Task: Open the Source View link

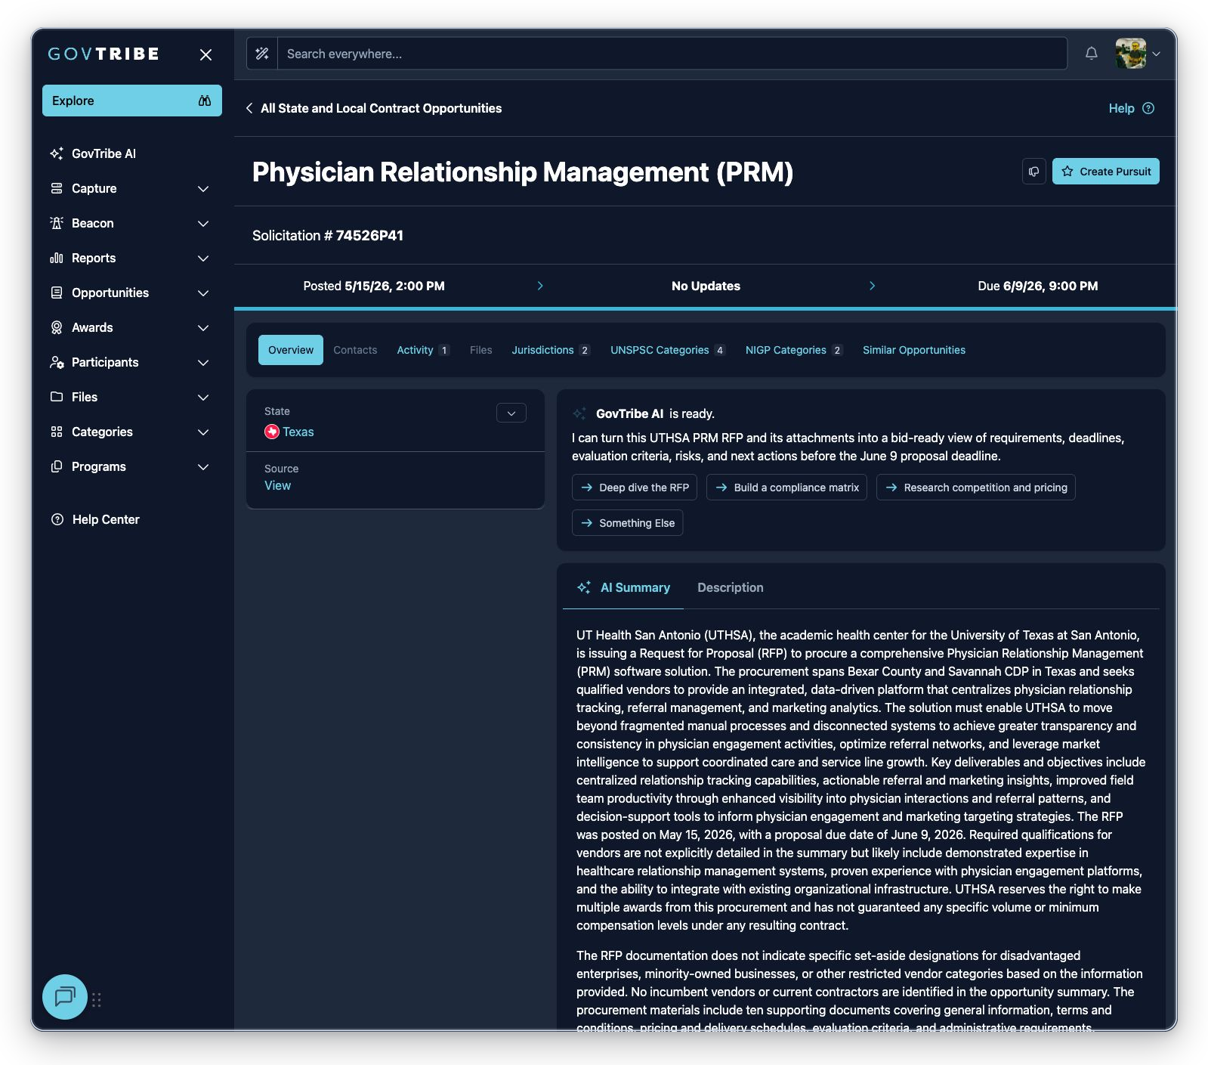Action: coord(277,485)
